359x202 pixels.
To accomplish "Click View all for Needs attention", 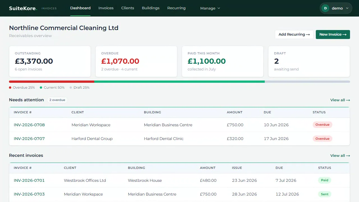I will [340, 100].
